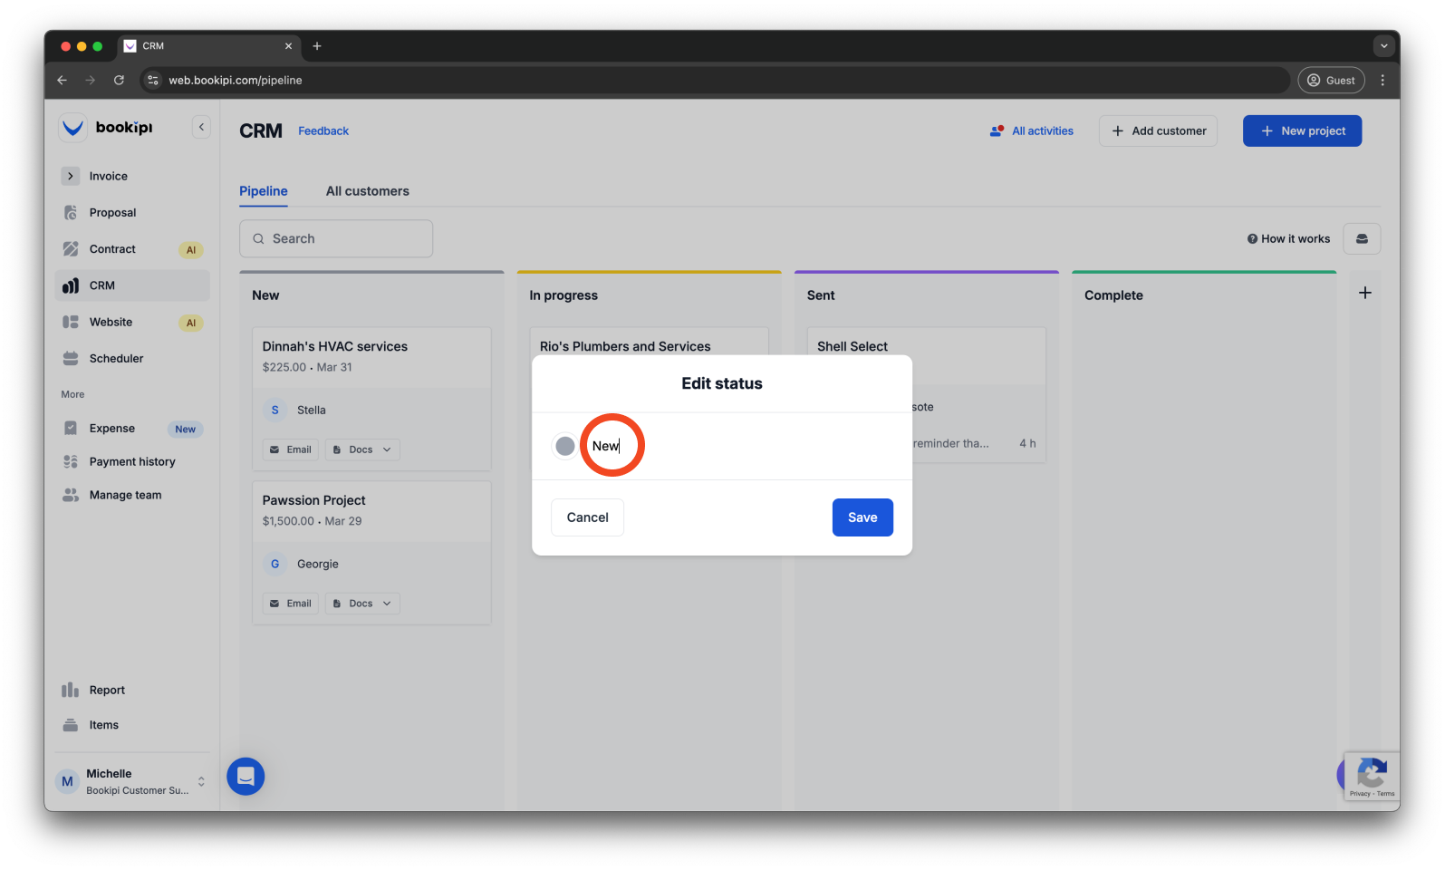Open the Contract section
The height and width of the screenshot is (870, 1445).
tap(132, 249)
